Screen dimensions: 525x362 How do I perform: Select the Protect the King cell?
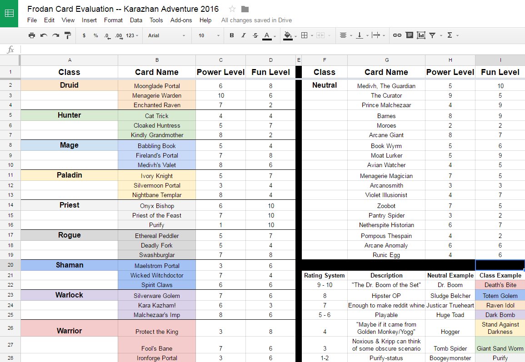(157, 328)
